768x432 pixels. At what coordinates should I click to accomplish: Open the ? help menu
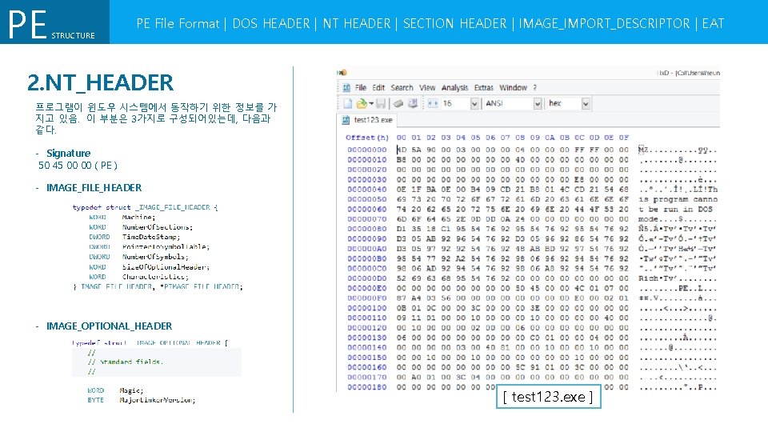click(535, 88)
